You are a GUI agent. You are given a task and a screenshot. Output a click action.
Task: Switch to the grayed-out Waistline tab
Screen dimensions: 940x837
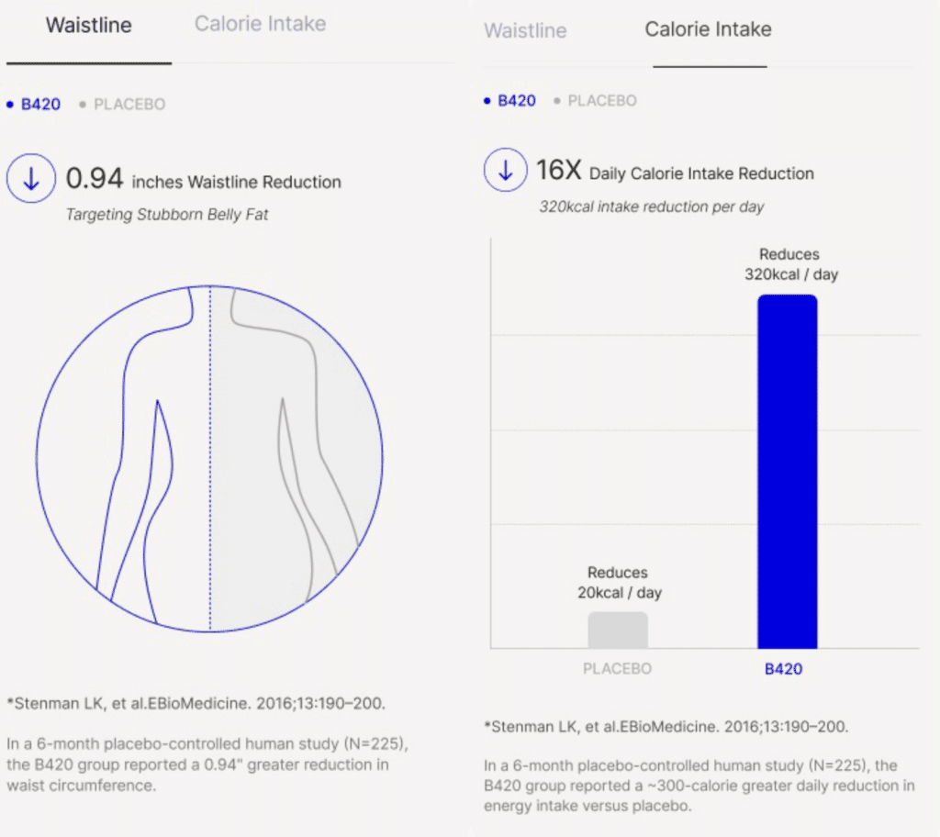pos(525,30)
